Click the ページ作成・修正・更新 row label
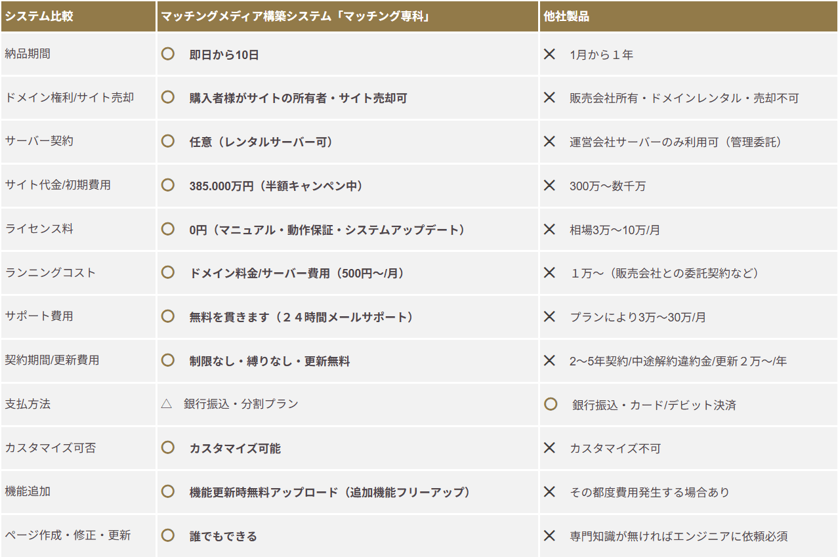This screenshot has height=557, width=838. click(x=68, y=535)
